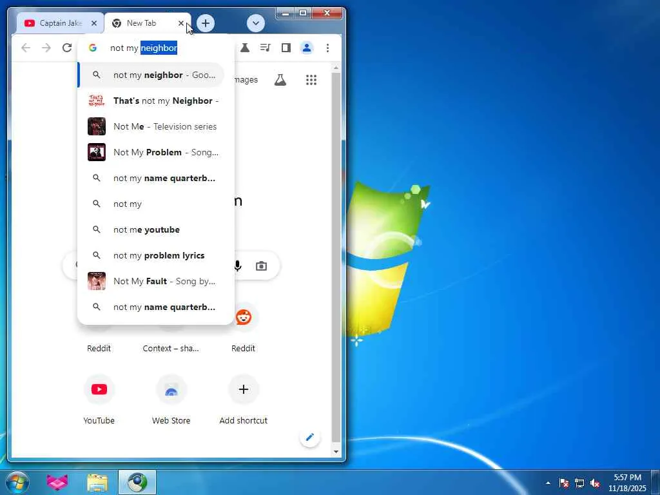Open the Chrome three-dot menu

[327, 48]
